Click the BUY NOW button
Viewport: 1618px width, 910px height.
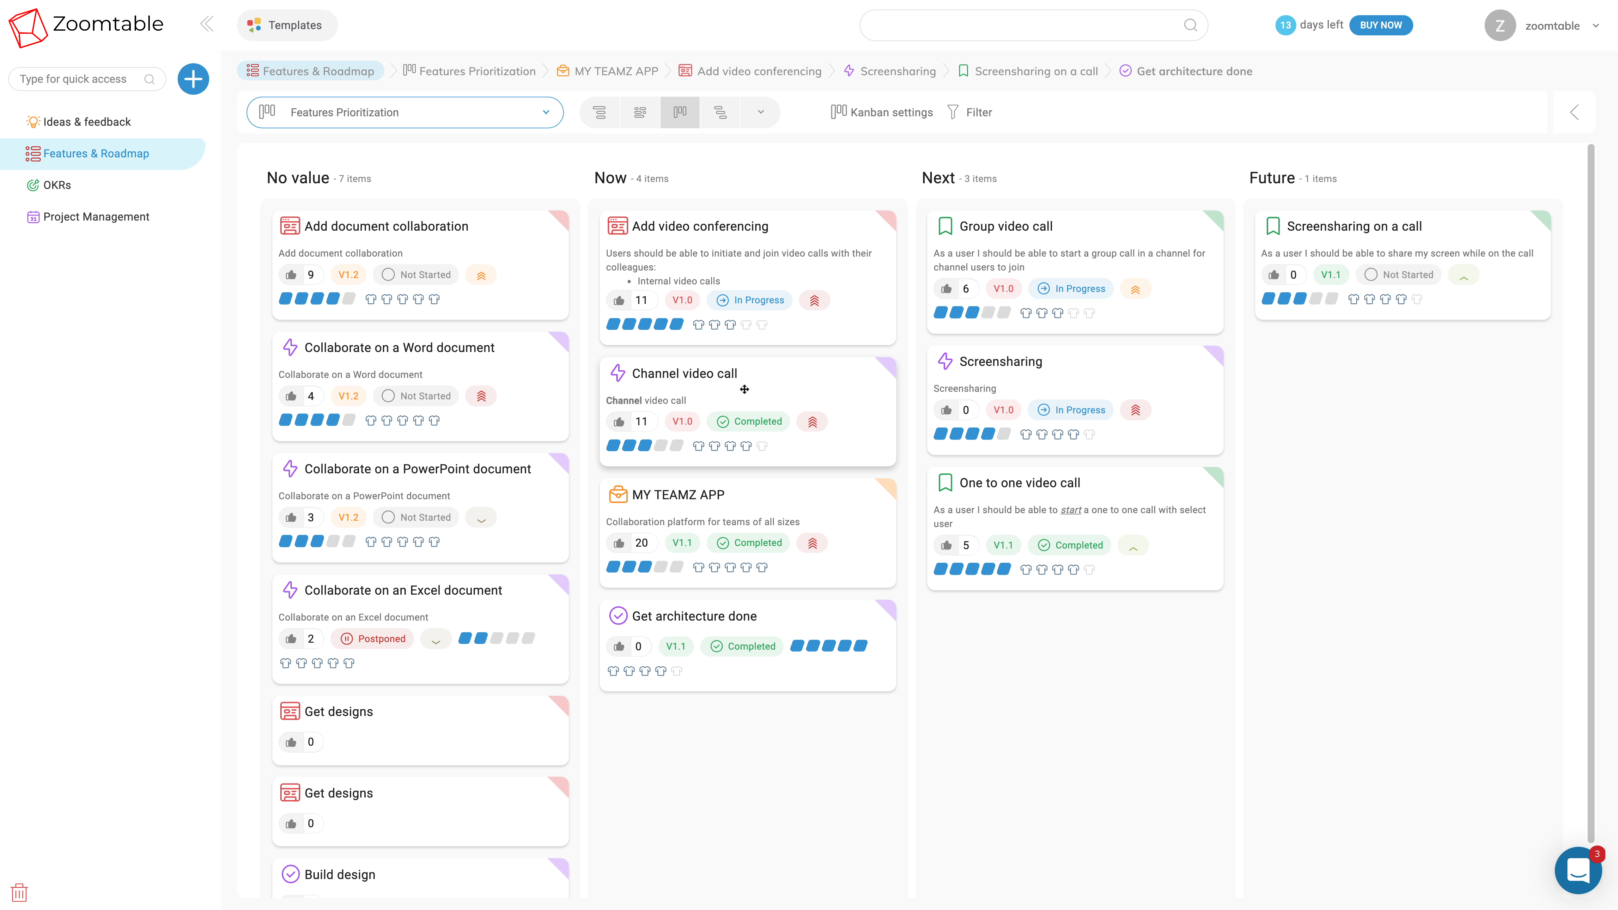(x=1381, y=25)
